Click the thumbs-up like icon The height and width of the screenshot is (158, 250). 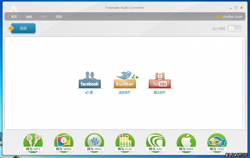tap(87, 92)
